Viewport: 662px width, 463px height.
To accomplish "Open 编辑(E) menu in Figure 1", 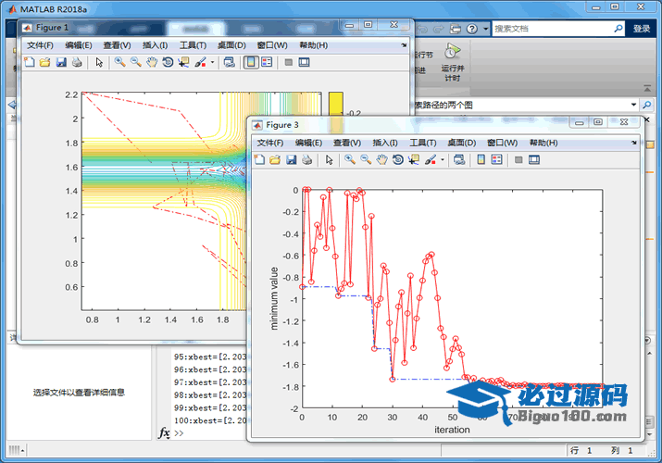I will (x=79, y=45).
